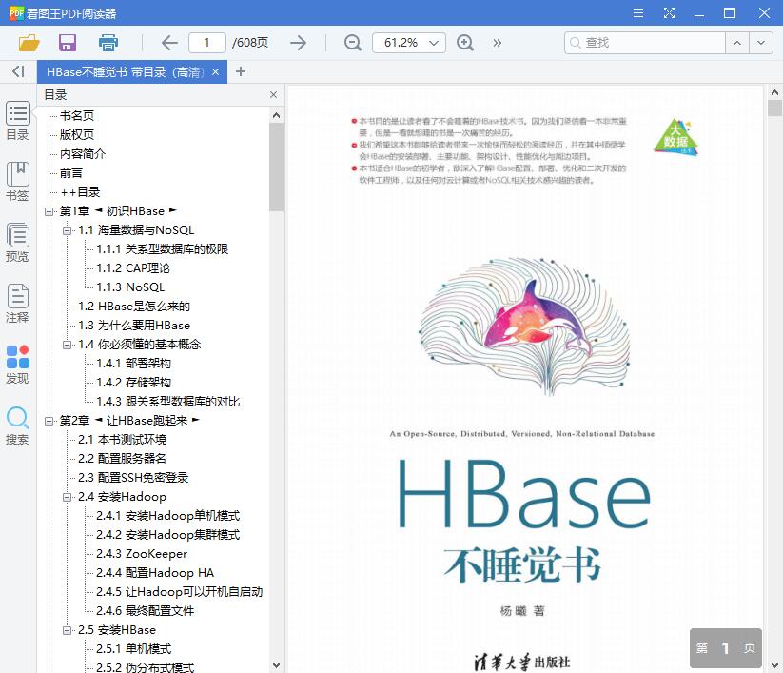Screen dimensions: 783x673
Task: Show more toolbar options double chevron
Action: 497,43
